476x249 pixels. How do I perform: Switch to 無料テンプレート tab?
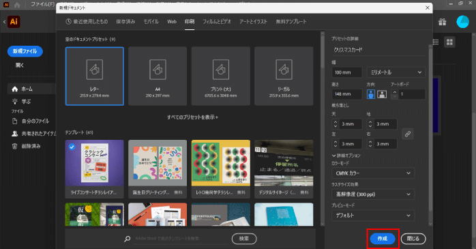coord(291,22)
